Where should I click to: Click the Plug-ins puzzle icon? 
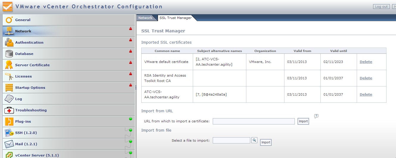9,121
